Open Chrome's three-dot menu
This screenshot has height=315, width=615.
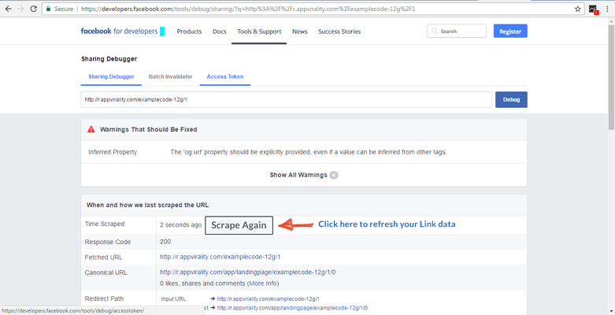click(607, 9)
